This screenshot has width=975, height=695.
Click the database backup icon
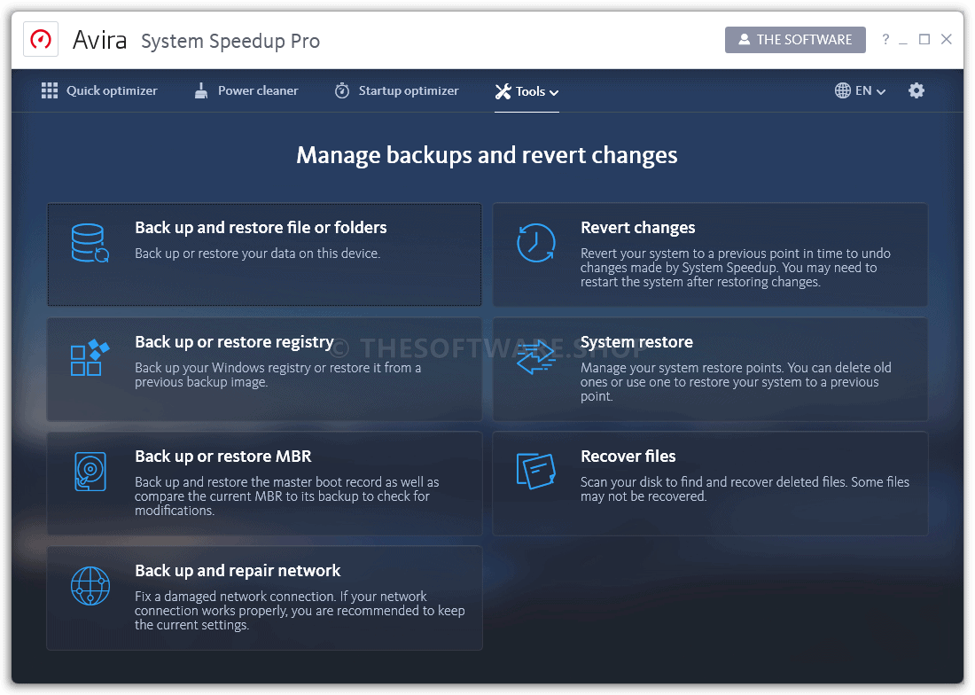(90, 243)
